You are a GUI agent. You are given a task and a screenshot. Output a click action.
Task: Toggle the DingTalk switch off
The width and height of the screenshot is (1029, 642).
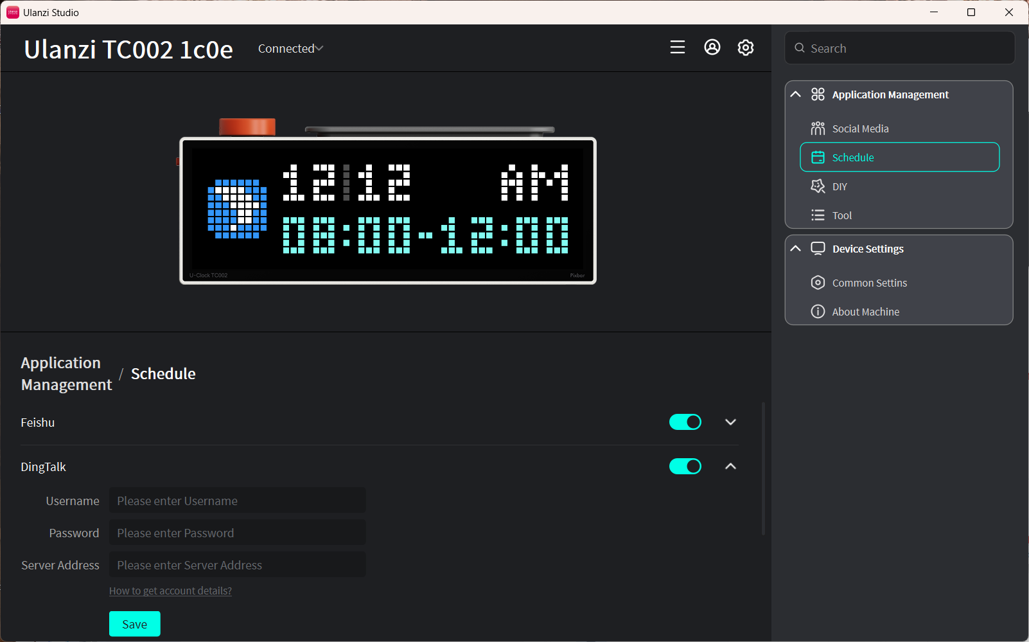(x=685, y=467)
